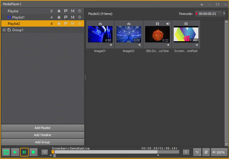Image resolution: width=229 pixels, height=159 pixels.
Task: Toggle the playlist loop play mode icon
Action: [x=6, y=152]
